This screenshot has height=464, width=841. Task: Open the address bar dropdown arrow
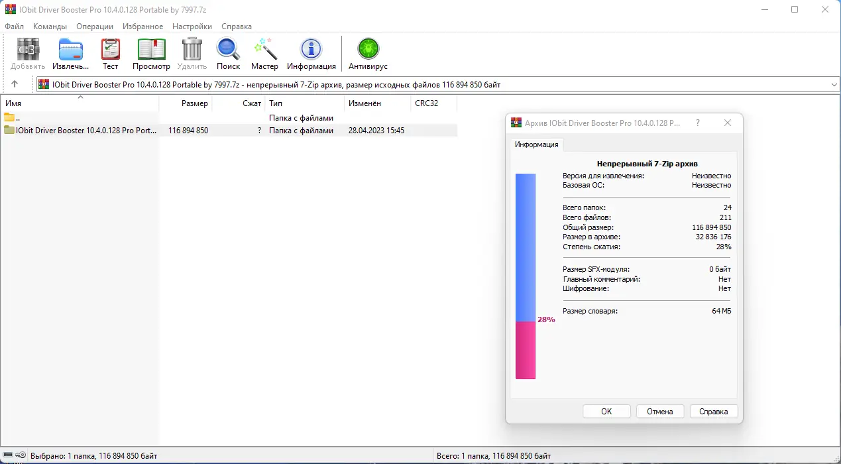click(x=834, y=84)
